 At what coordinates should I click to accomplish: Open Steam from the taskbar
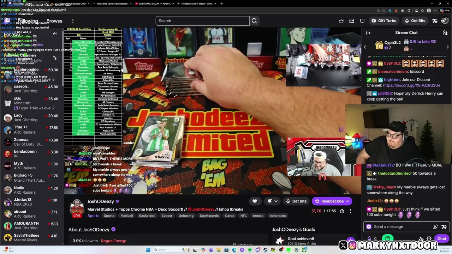(x=265, y=250)
